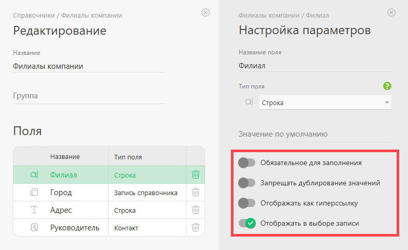Close the Редактирование panel
This screenshot has width=408, height=250.
click(206, 12)
